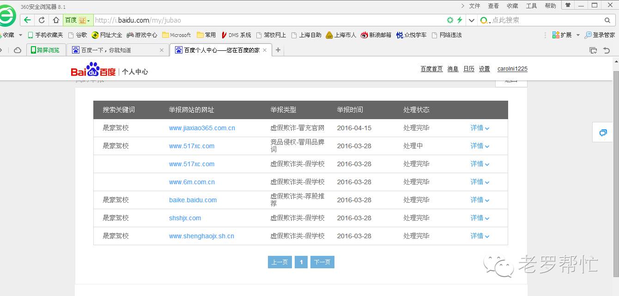Open the 驾校网上 bookmark
This screenshot has height=296, width=619.
tap(271, 35)
